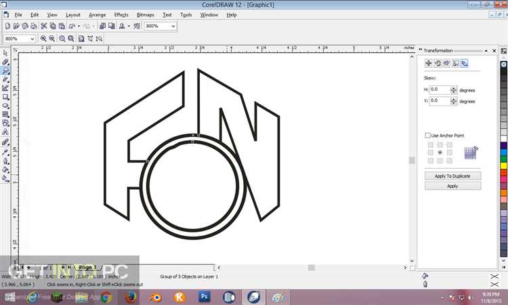The width and height of the screenshot is (508, 305).
Task: Select the bottom-left anchor point box
Action: [x=430, y=161]
